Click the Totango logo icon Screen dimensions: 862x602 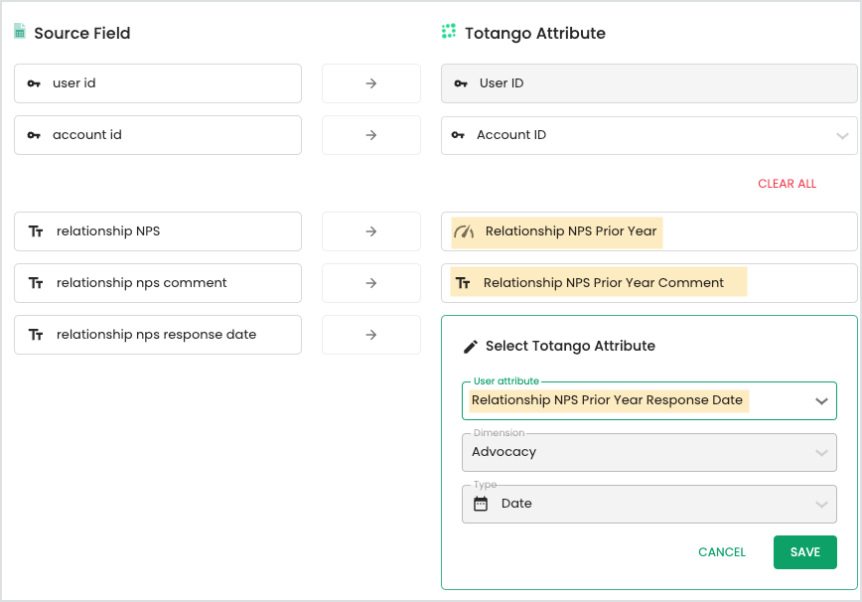(449, 32)
